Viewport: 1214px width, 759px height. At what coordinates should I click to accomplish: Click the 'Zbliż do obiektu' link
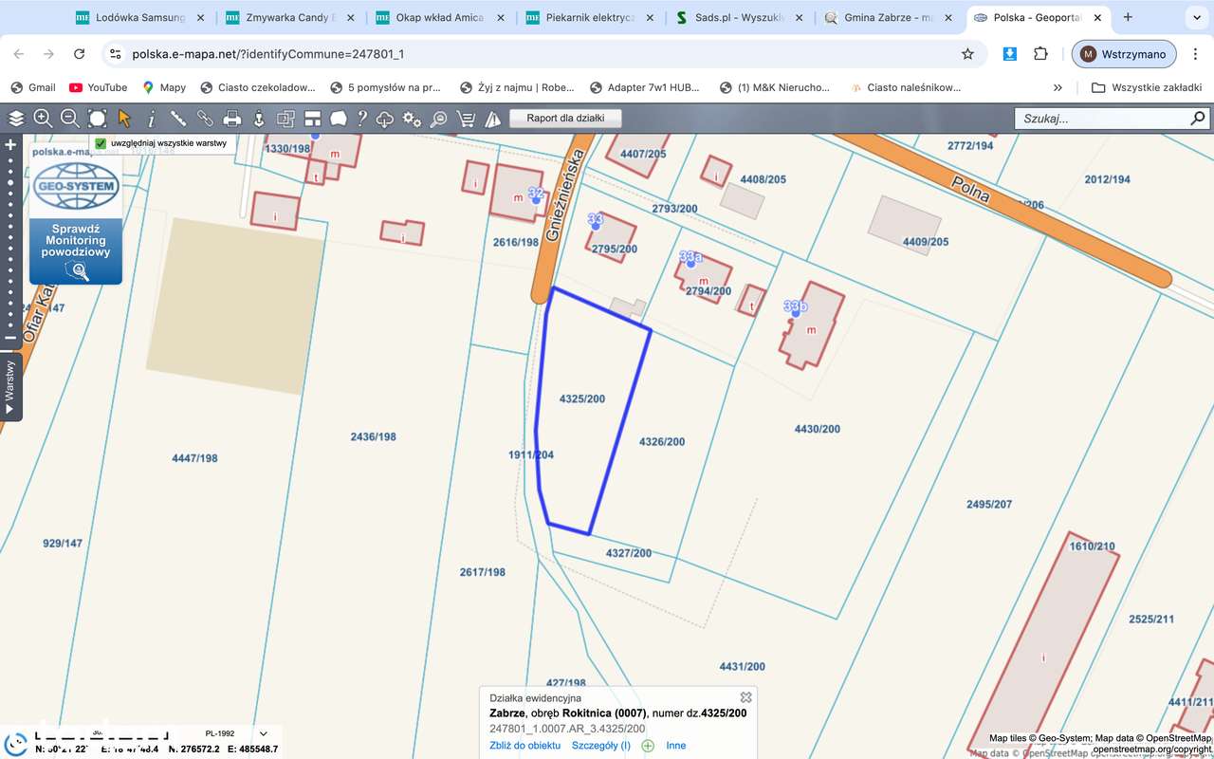click(524, 746)
